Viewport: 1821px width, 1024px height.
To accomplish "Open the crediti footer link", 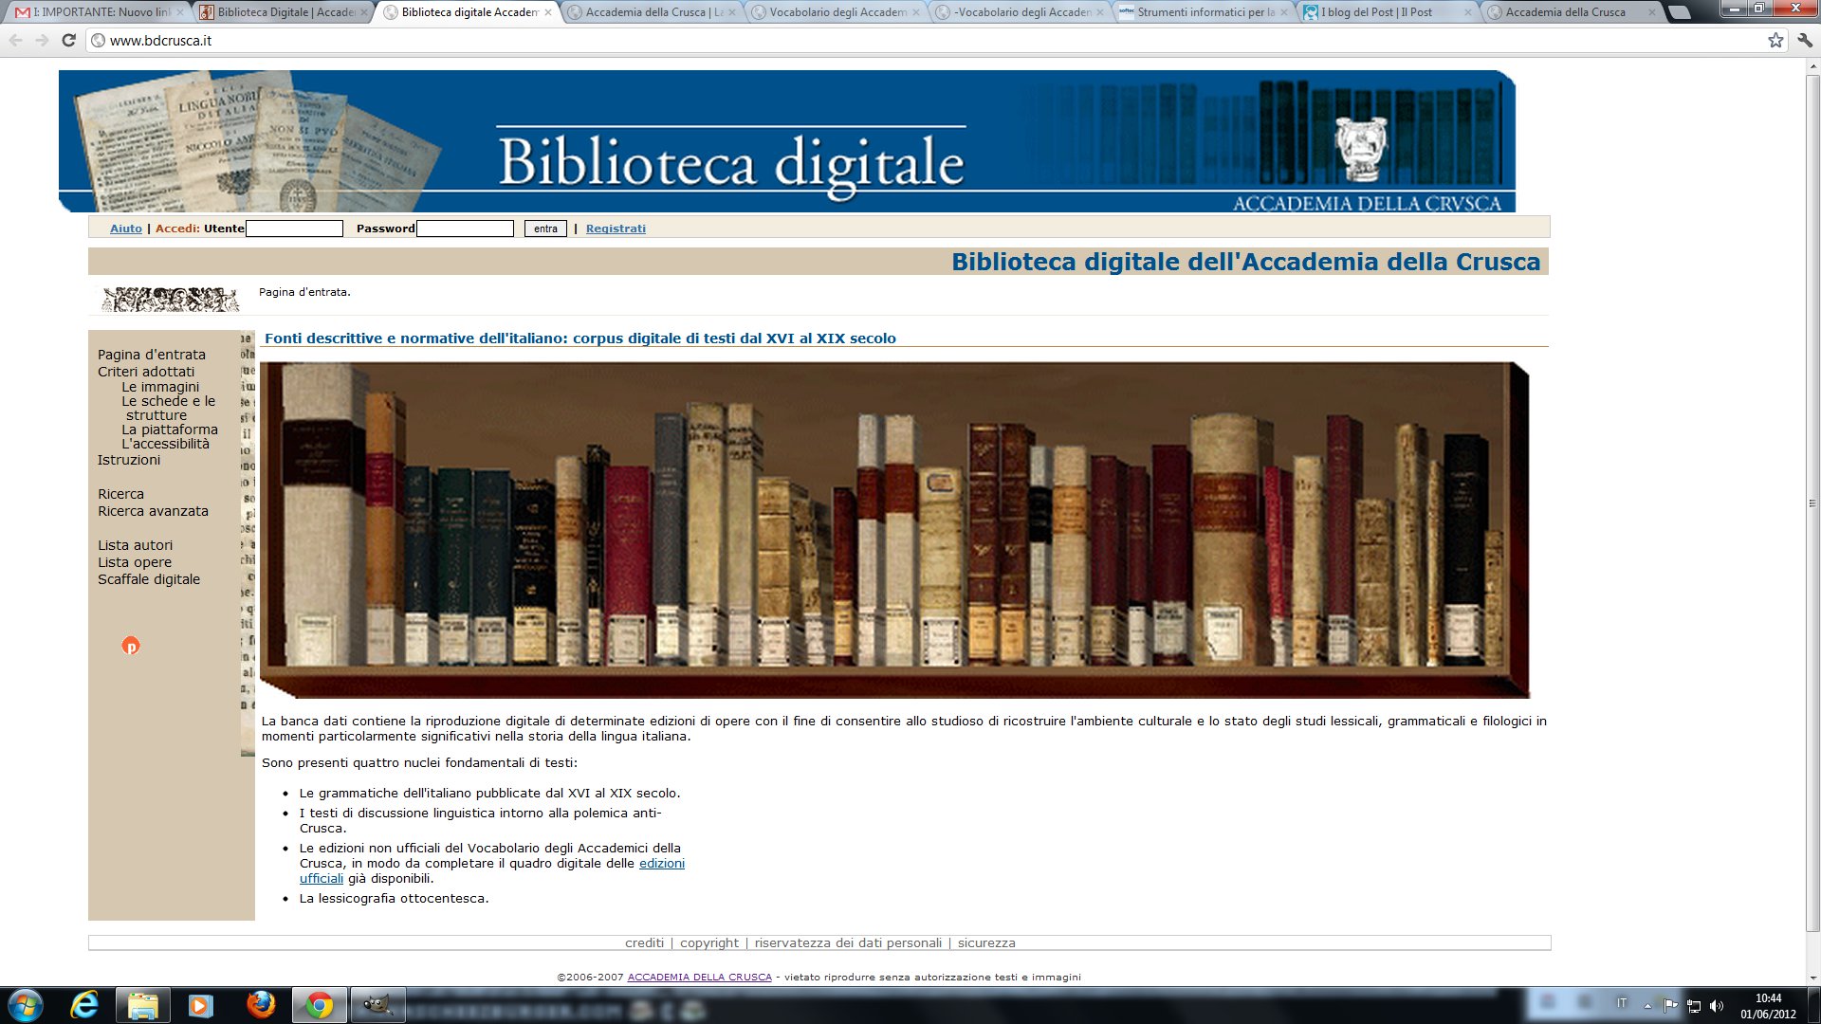I will (644, 942).
